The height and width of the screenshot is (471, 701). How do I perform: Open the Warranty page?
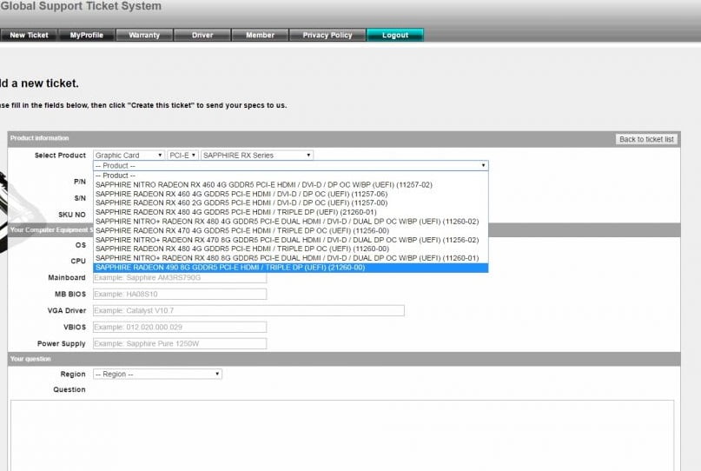(144, 35)
